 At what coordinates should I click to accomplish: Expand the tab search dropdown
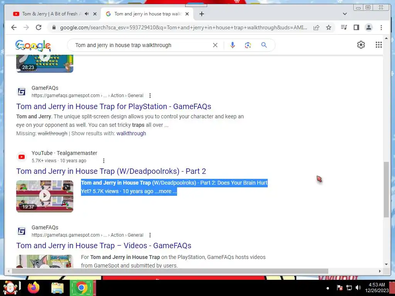(345, 14)
